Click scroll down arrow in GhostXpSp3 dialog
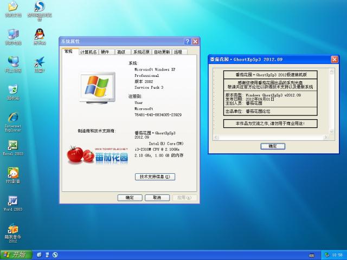 (x=331, y=132)
